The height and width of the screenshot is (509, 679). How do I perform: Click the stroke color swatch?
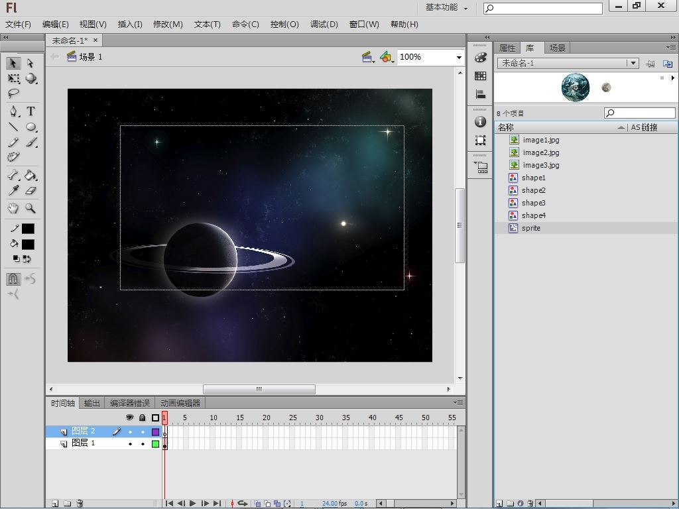[28, 229]
